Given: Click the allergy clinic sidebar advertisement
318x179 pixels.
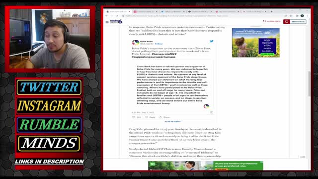Looking at the screenshot, I should pyautogui.click(x=256, y=43).
